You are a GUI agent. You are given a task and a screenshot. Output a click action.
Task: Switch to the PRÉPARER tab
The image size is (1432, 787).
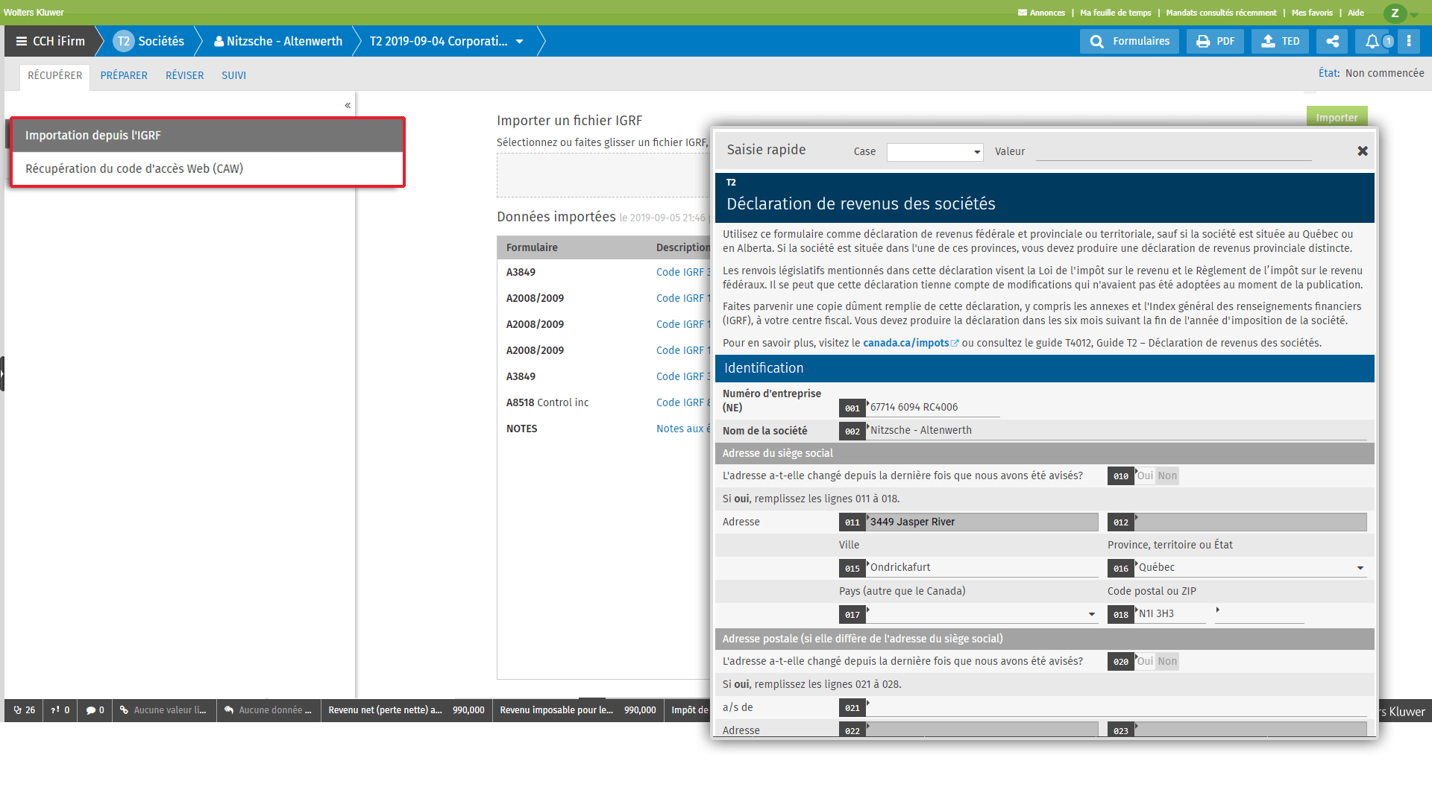tap(124, 76)
